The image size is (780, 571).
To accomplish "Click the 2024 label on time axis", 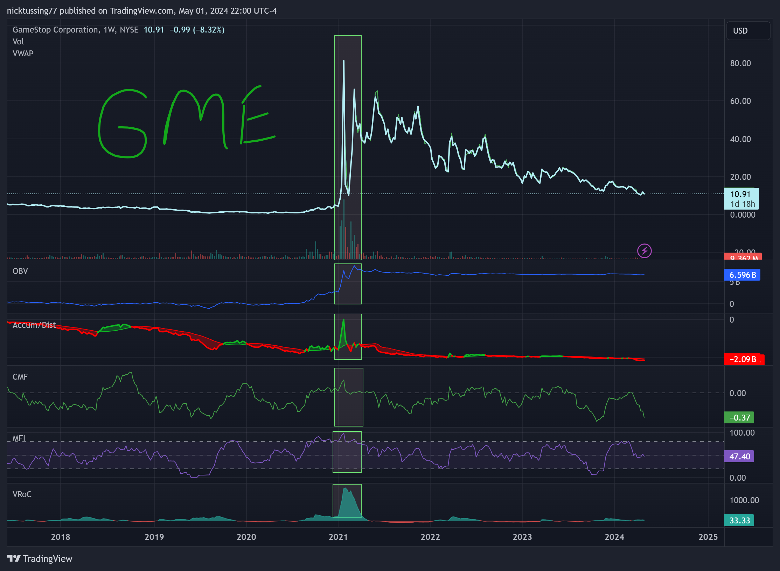I will coord(614,537).
